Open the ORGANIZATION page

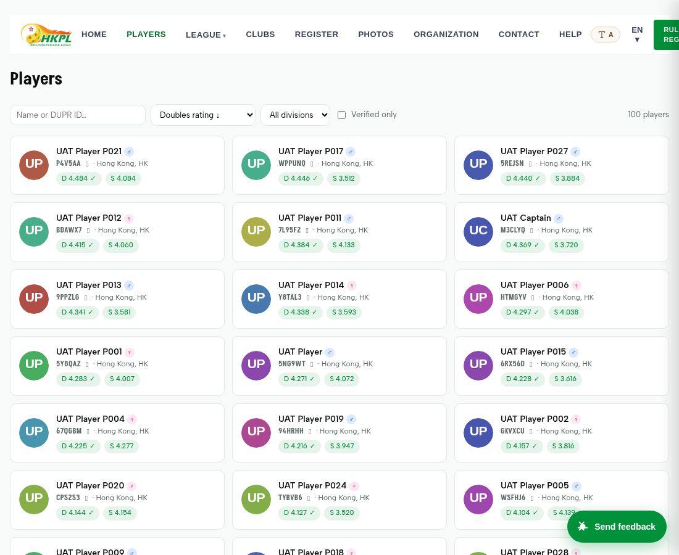(x=446, y=34)
